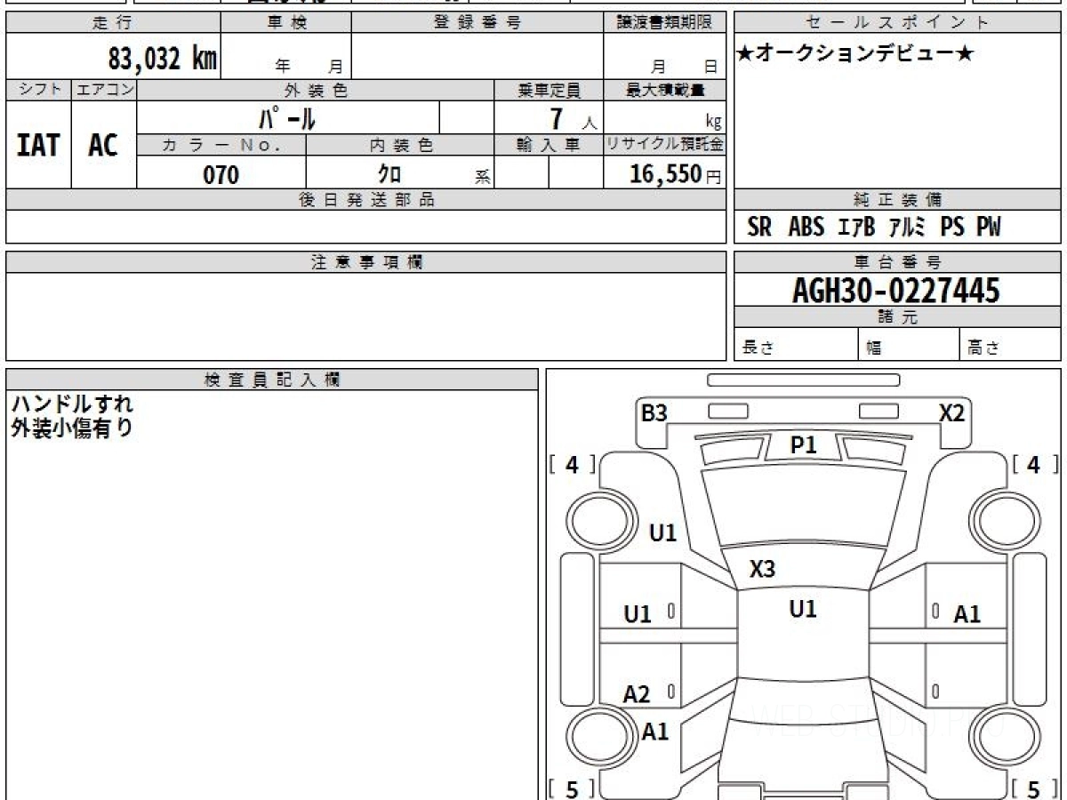Click the "U1" mark on the roof

pos(803,609)
